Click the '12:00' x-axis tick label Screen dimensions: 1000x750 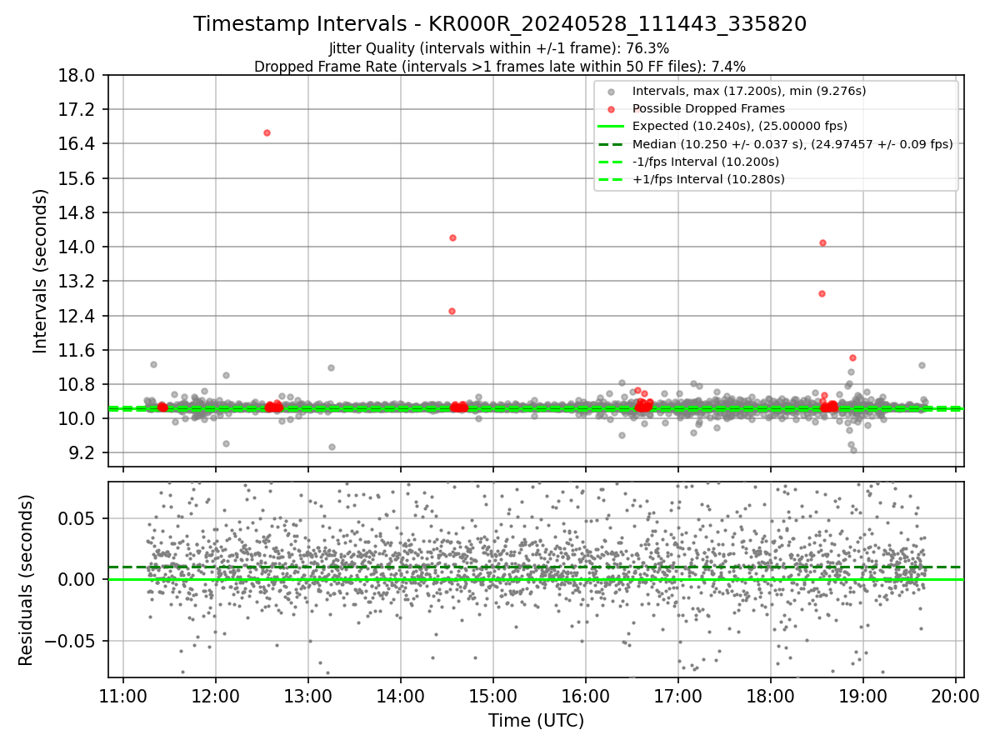tap(216, 694)
